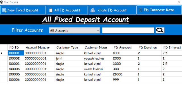Click FD duration cell in row 100001
Image resolution: width=182 pixels, height=103 pixels.
point(149,53)
